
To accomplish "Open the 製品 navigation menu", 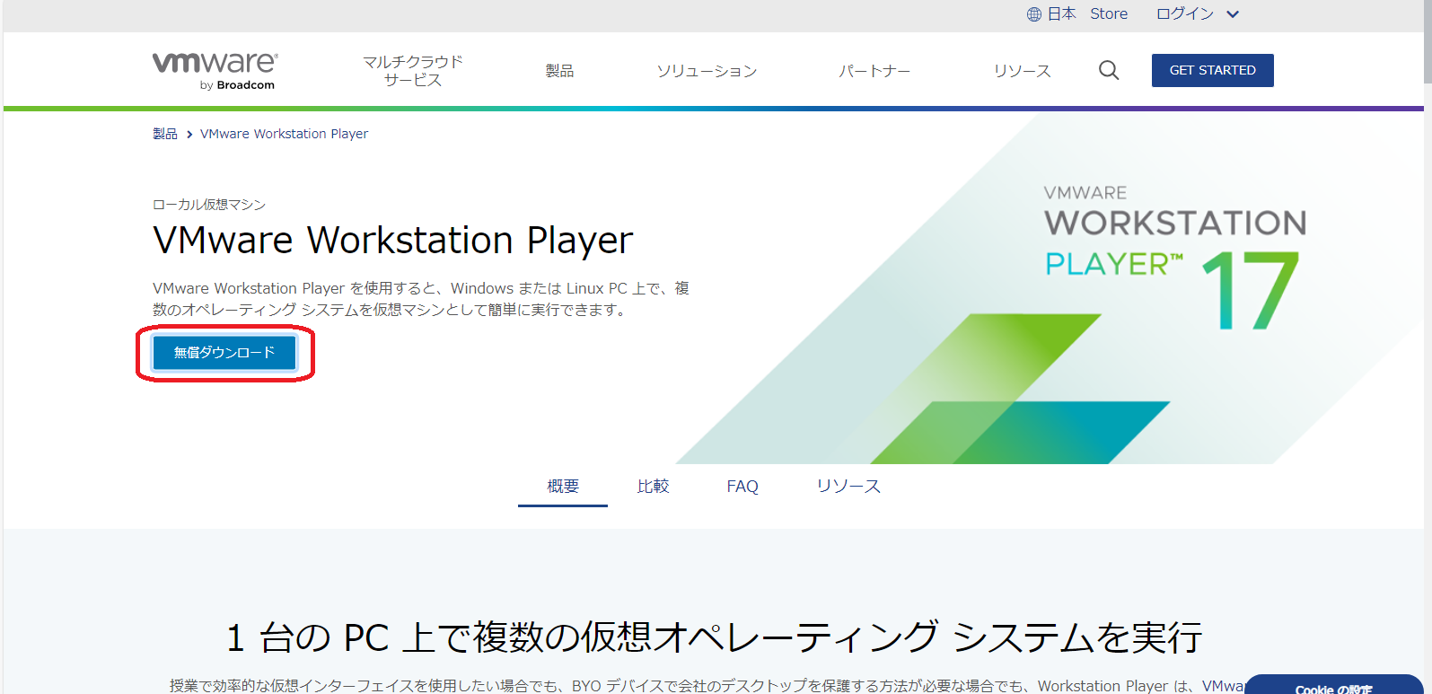I will (x=559, y=71).
